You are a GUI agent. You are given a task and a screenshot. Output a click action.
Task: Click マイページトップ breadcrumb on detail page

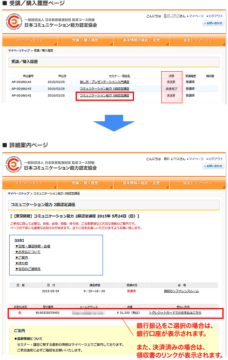pos(18,194)
